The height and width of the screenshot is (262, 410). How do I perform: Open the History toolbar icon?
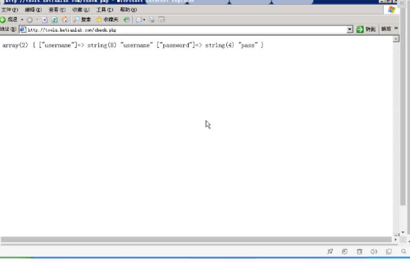click(126, 20)
